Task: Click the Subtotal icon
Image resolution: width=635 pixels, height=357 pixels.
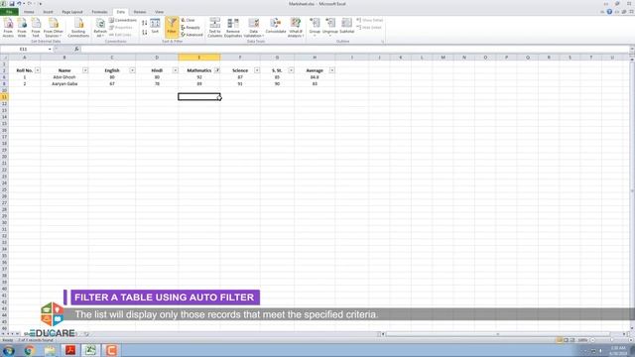Action: (x=347, y=26)
